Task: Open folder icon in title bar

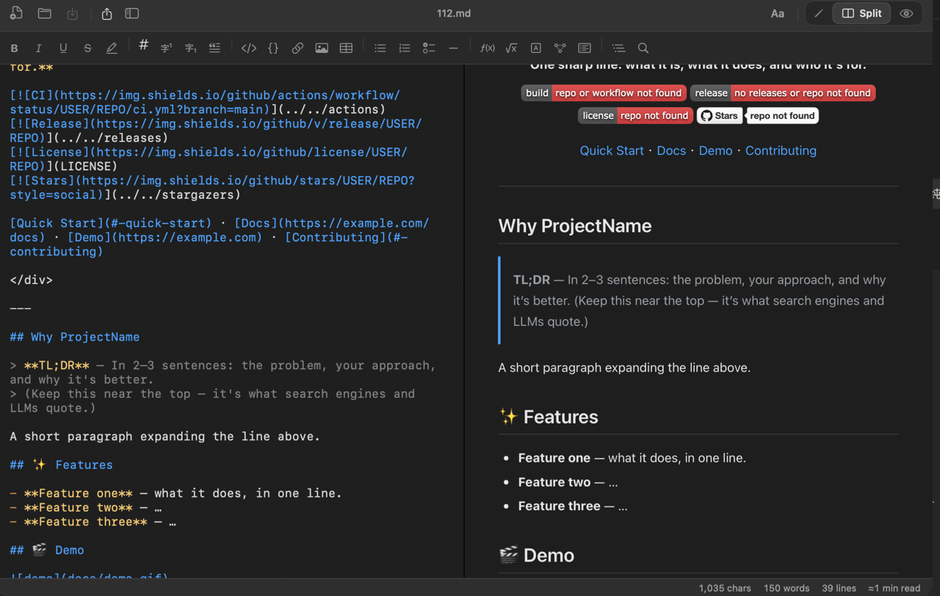Action: pyautogui.click(x=45, y=13)
